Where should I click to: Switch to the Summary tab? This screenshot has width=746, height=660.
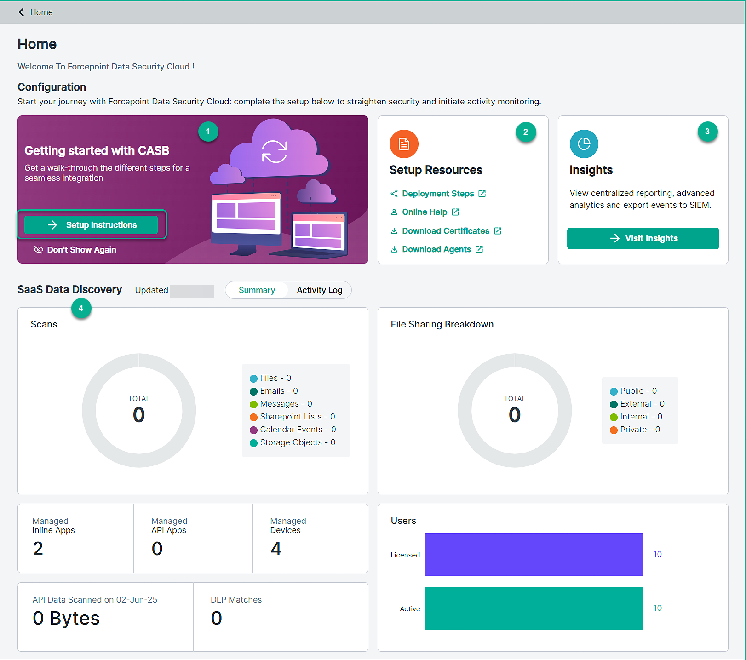[x=257, y=290]
